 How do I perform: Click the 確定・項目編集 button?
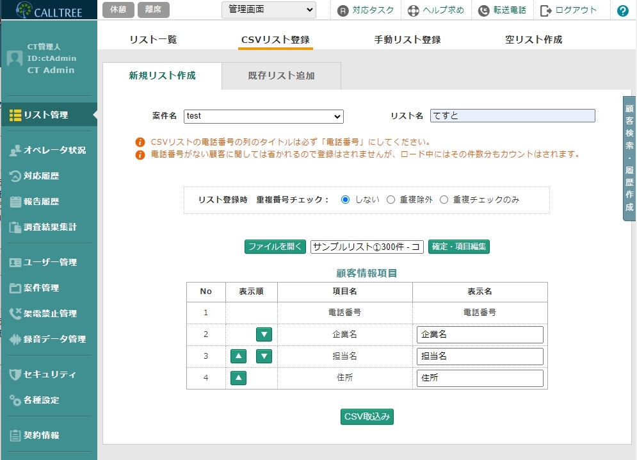pyautogui.click(x=459, y=247)
